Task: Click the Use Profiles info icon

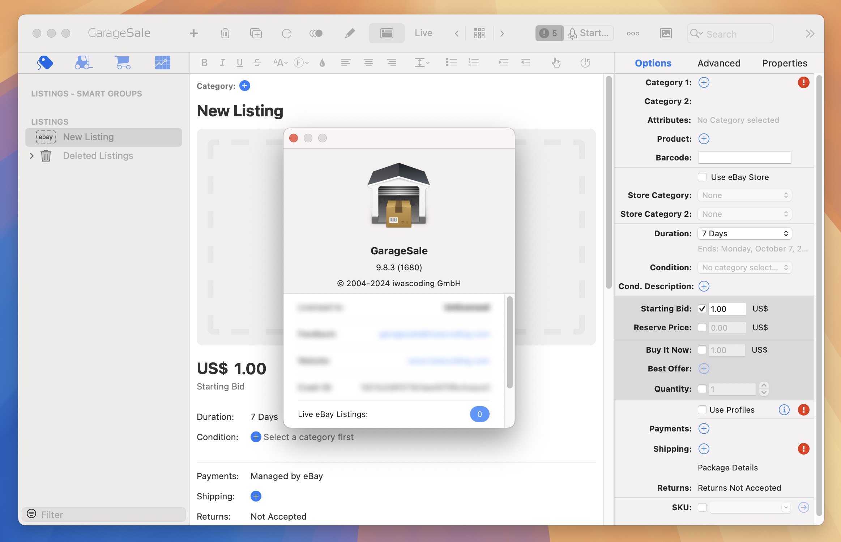Action: click(x=784, y=410)
